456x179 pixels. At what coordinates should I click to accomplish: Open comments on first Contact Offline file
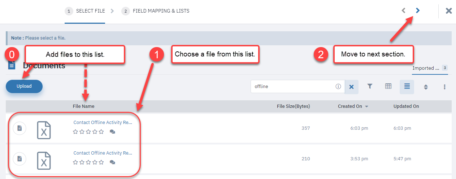click(112, 132)
